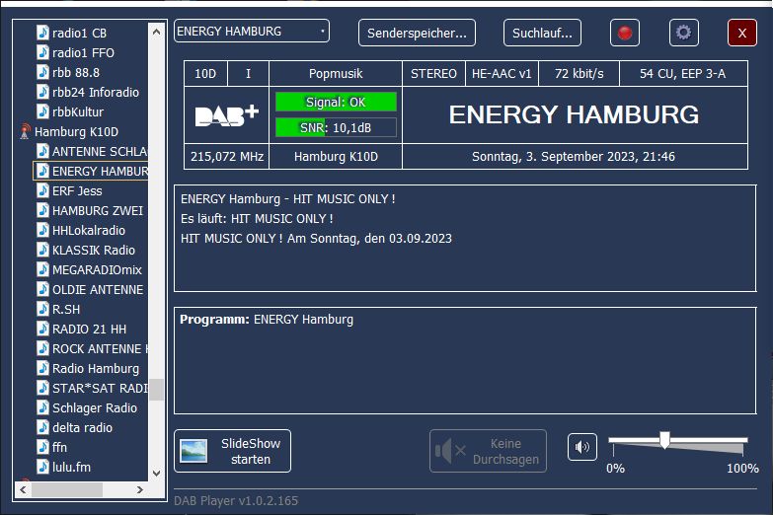
Task: Select lulu.fm station
Action: pos(71,467)
